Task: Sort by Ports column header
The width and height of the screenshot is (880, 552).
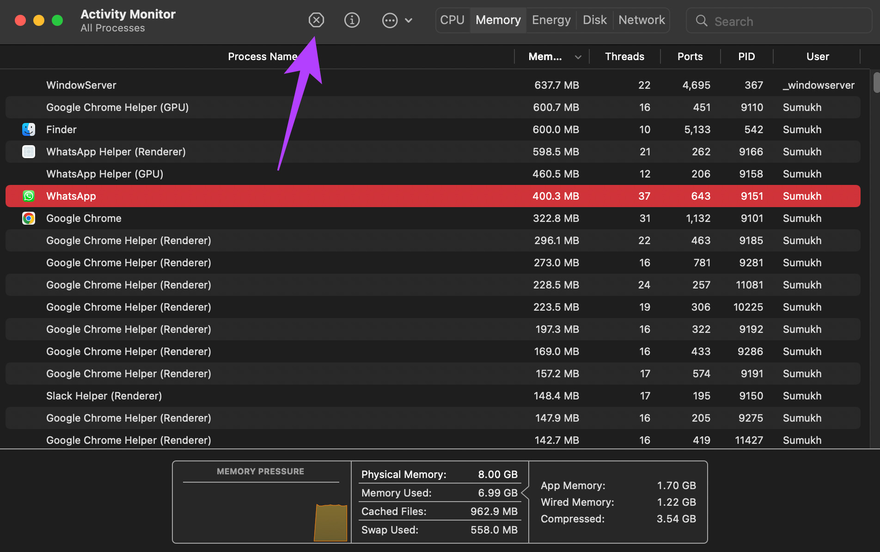Action: point(690,56)
